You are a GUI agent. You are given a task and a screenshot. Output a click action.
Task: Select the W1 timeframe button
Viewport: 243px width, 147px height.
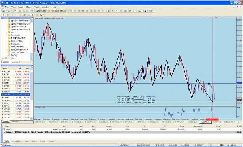[x=99, y=11]
